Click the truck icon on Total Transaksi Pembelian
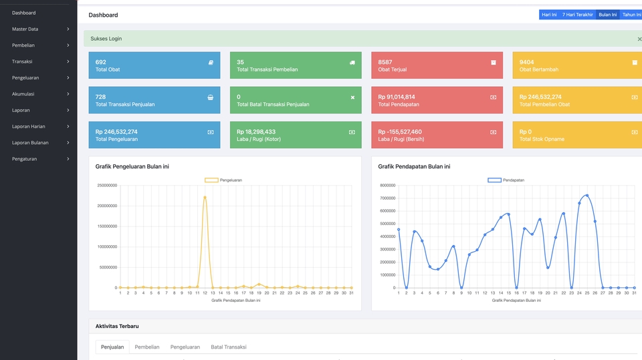642x360 pixels. [x=352, y=63]
